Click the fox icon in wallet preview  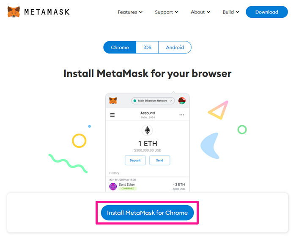pos(113,101)
